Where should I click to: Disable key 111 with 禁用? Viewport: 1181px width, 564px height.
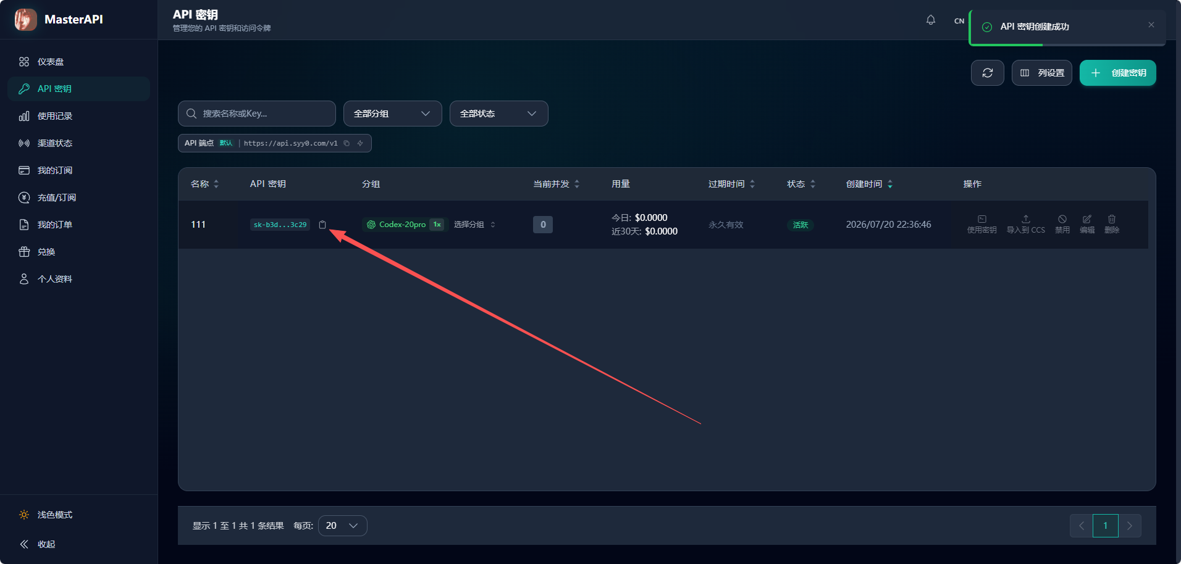click(x=1062, y=224)
